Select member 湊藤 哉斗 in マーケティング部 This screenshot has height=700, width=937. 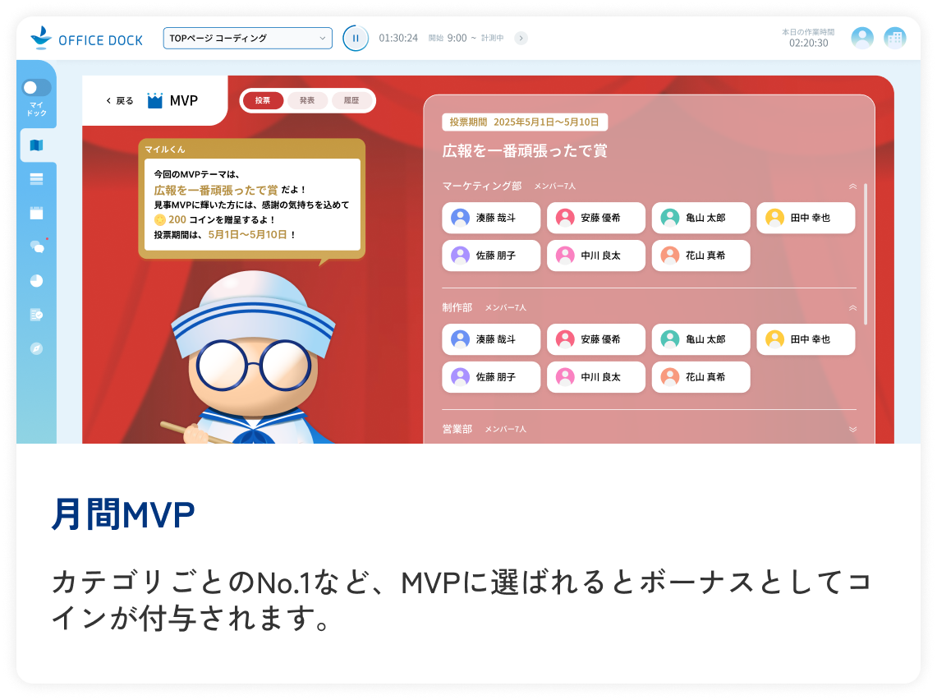click(x=490, y=218)
